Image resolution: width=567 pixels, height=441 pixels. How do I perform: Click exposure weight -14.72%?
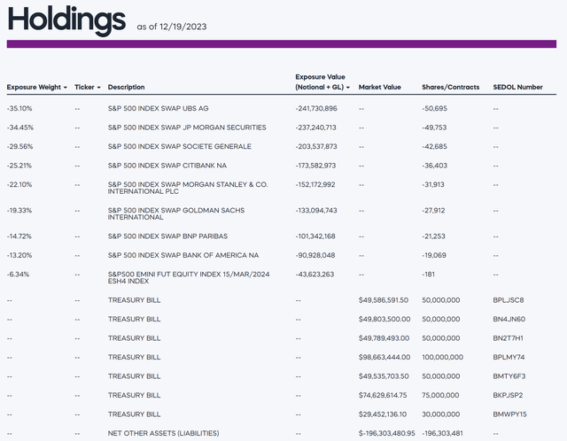(19, 236)
